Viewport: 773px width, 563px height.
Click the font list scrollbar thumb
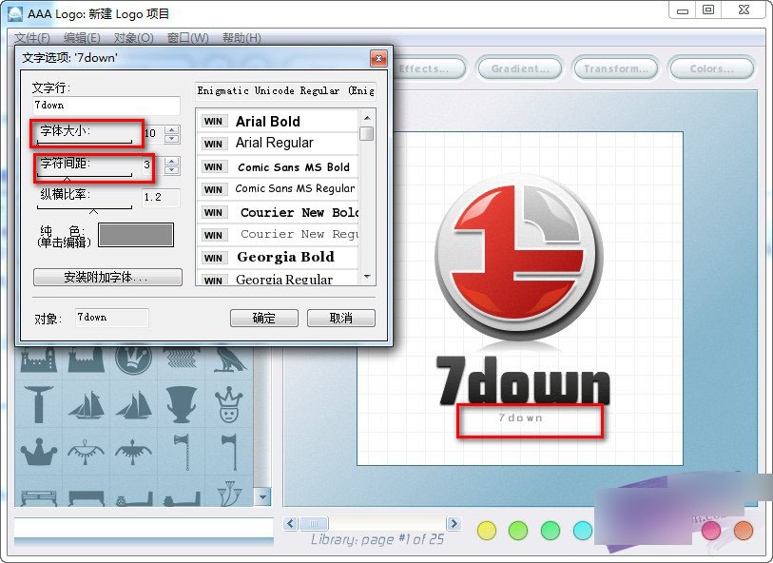click(367, 133)
